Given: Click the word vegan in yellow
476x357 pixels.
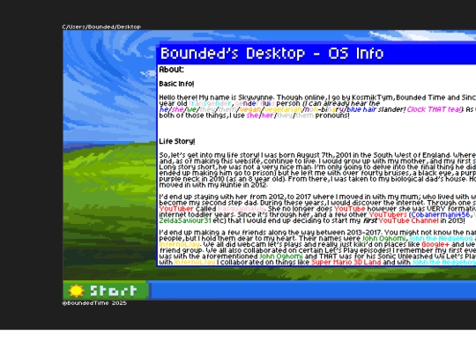Looking at the screenshot, I should [x=250, y=109].
